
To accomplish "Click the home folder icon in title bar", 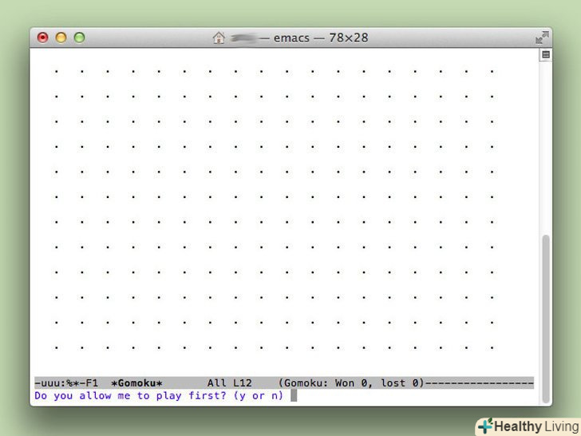I will 219,38.
